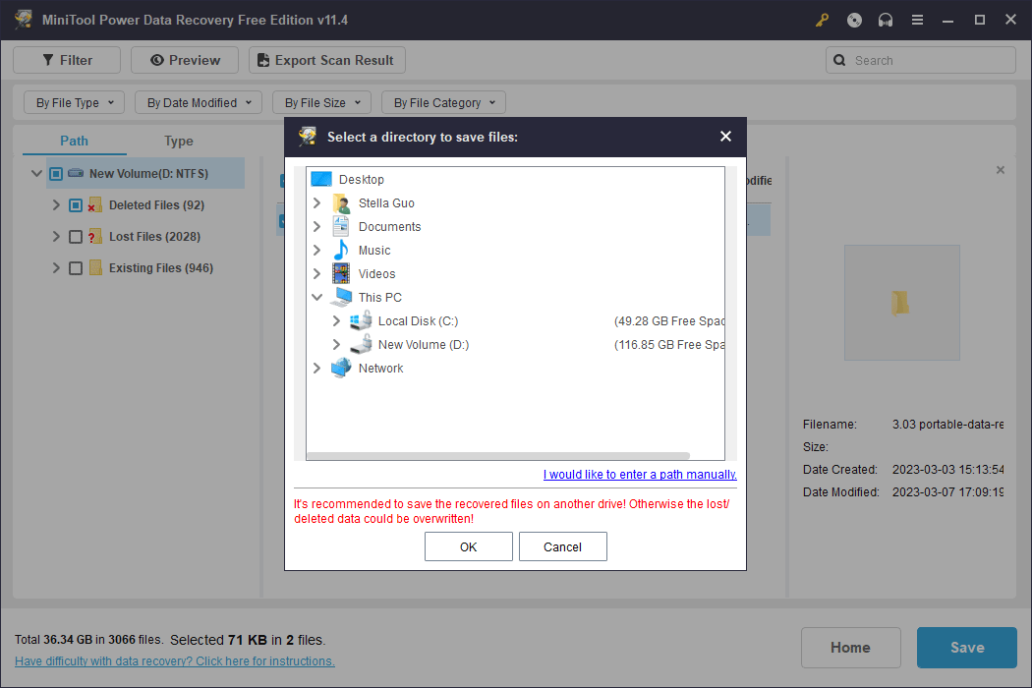Viewport: 1032px width, 688px height.
Task: Open the By File Type dropdown
Action: point(75,102)
